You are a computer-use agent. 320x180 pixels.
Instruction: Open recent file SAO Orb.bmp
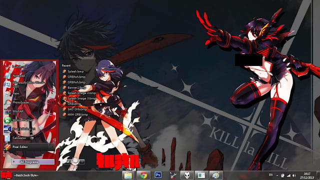[74, 109]
